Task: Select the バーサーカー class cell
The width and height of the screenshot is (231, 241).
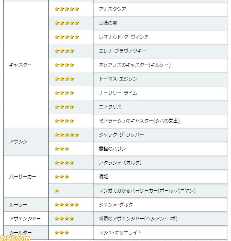Action: pos(26,177)
